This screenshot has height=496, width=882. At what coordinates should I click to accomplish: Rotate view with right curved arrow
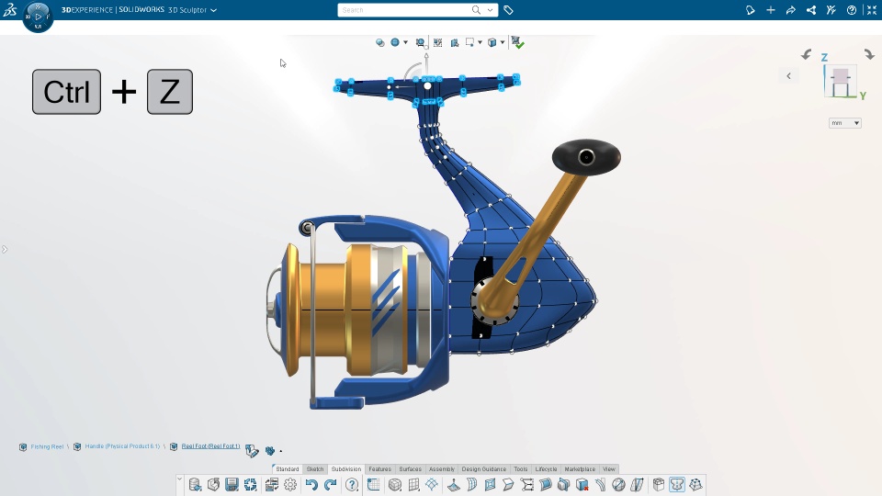coord(869,54)
